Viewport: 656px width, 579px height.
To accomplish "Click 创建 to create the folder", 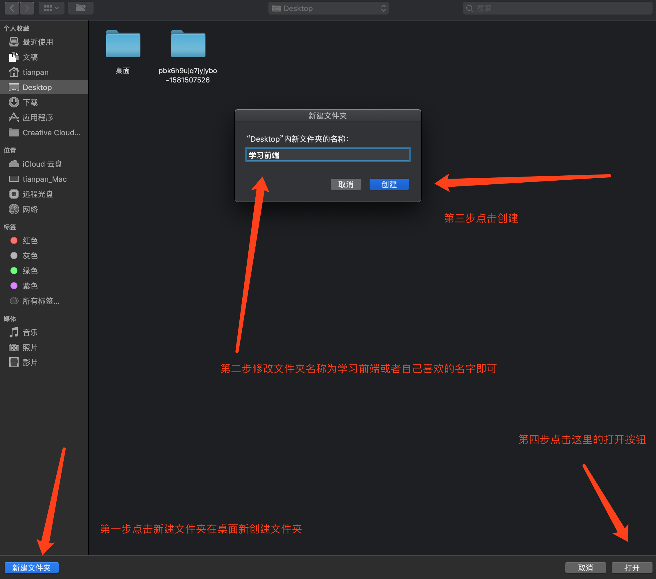I will [x=389, y=184].
